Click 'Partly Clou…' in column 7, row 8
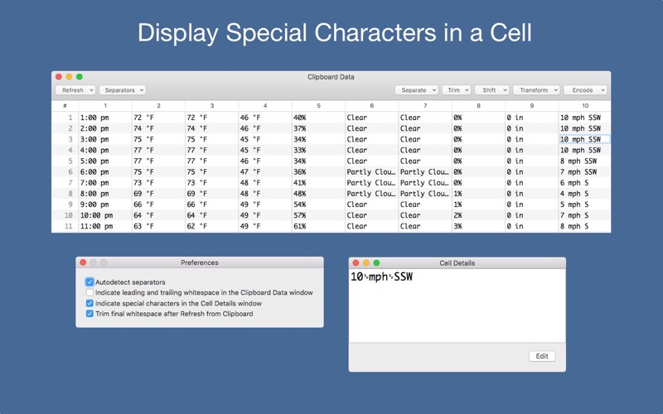Viewport: 663px width, 414px height. 425,194
